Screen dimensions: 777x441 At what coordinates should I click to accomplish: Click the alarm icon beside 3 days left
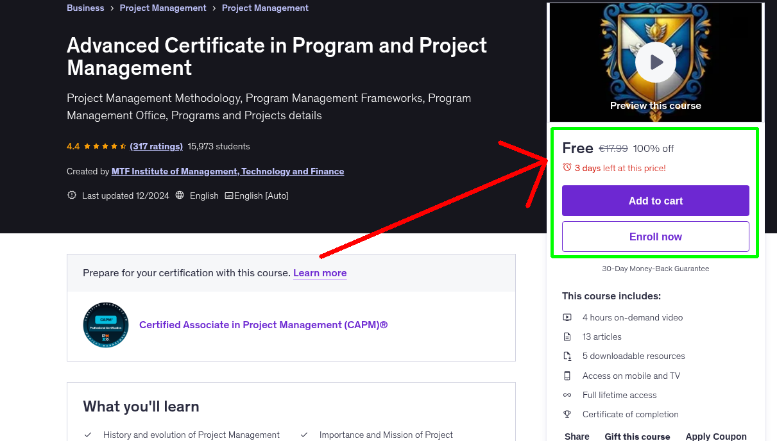tap(567, 168)
